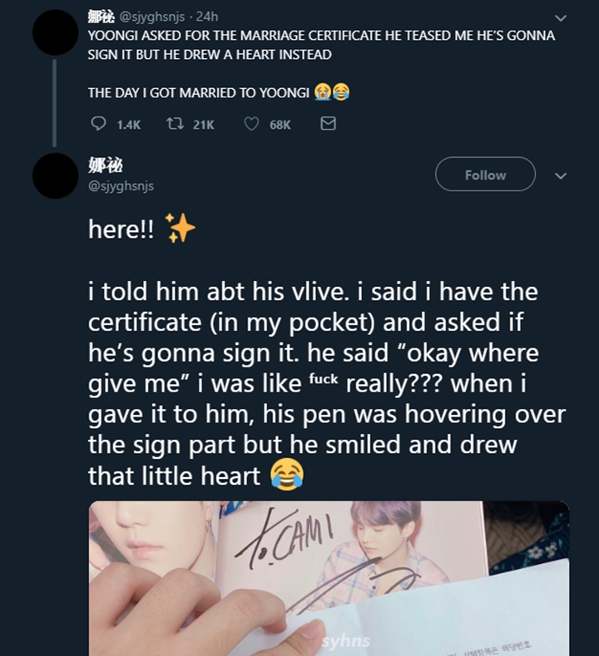Click the 24h timestamp link
The width and height of the screenshot is (599, 656).
[207, 17]
